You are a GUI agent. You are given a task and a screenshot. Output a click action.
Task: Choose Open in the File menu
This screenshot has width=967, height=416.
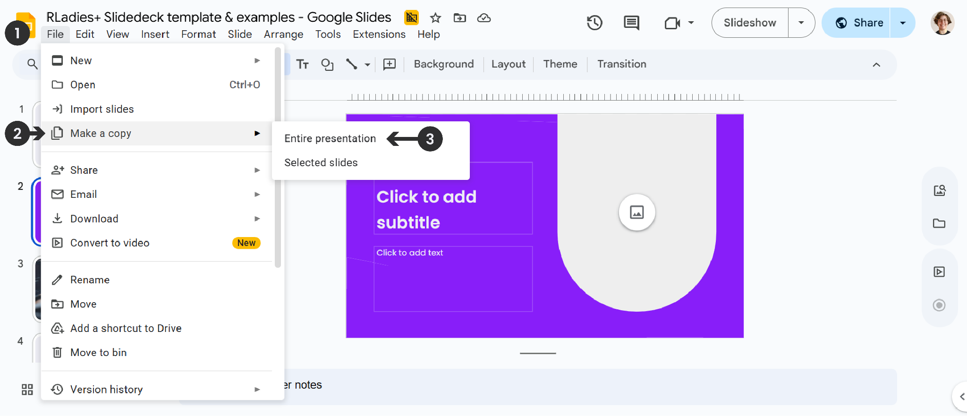coord(157,85)
